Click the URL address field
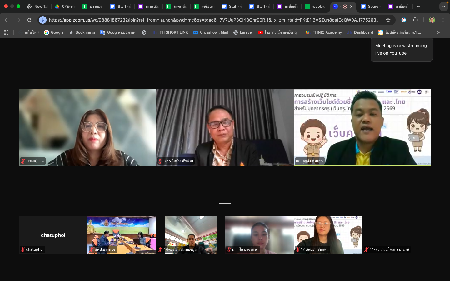 point(214,20)
